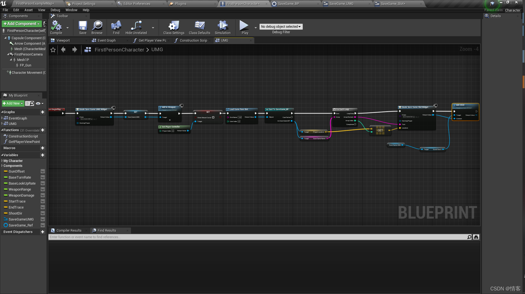Open the Add Component dropdown
This screenshot has height=294, width=525.
22,24
